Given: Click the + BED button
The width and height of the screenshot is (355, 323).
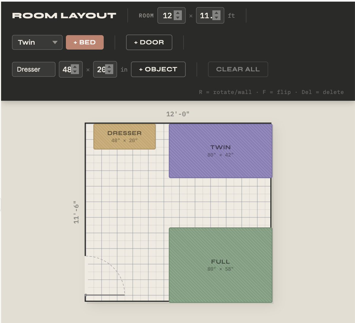Looking at the screenshot, I should click(85, 42).
